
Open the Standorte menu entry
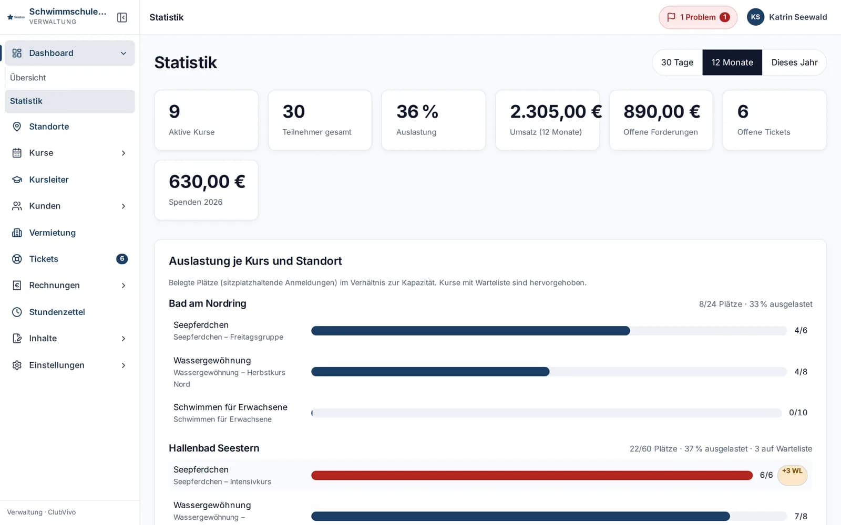click(69, 127)
